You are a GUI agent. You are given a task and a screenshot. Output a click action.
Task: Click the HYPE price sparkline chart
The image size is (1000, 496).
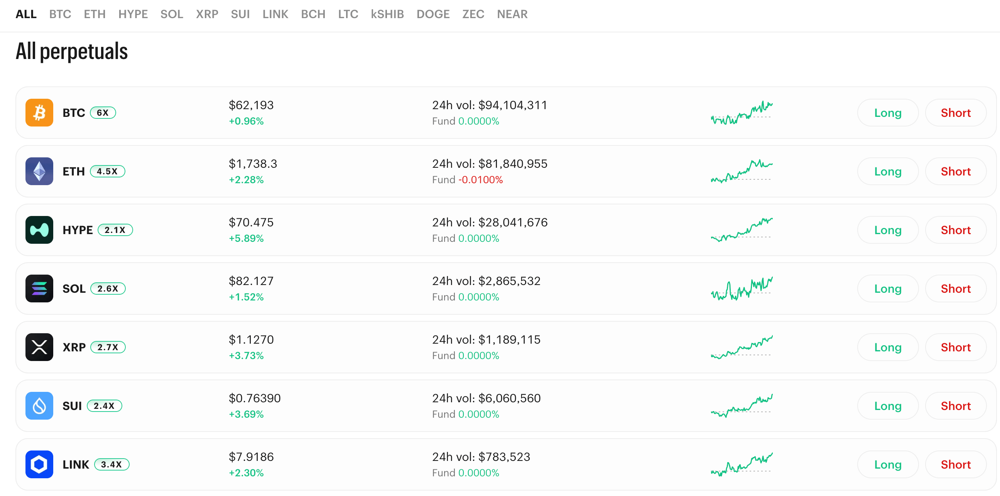click(x=742, y=230)
